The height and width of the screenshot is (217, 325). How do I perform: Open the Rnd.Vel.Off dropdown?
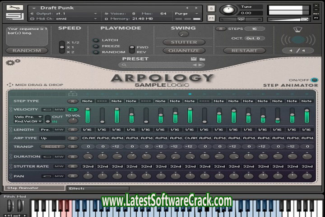28,122
